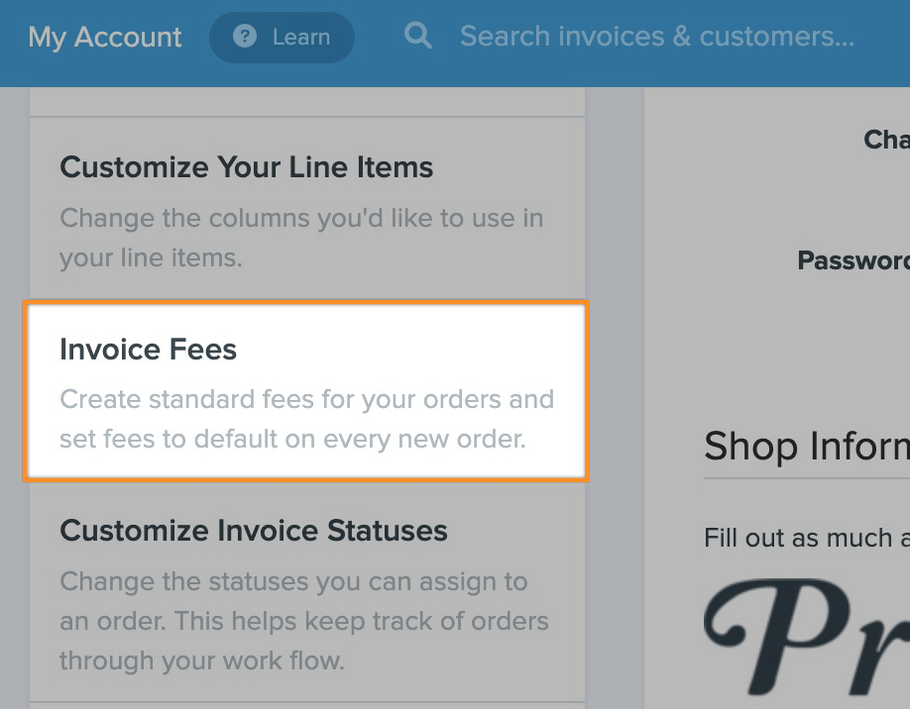
Task: Click the 'Change the statuses you can assign' description
Action: (x=303, y=621)
